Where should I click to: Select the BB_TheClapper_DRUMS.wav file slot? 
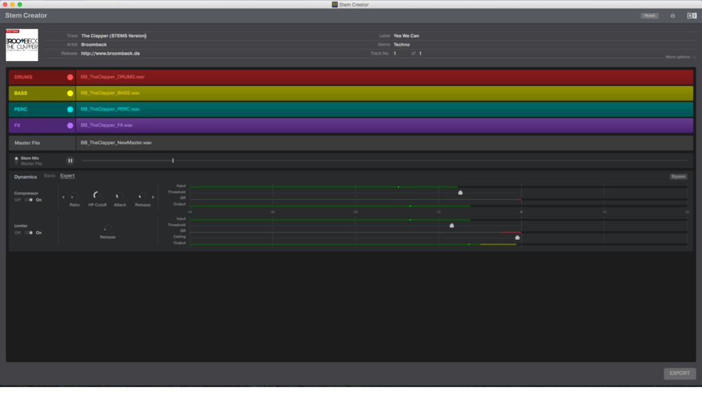(x=385, y=77)
